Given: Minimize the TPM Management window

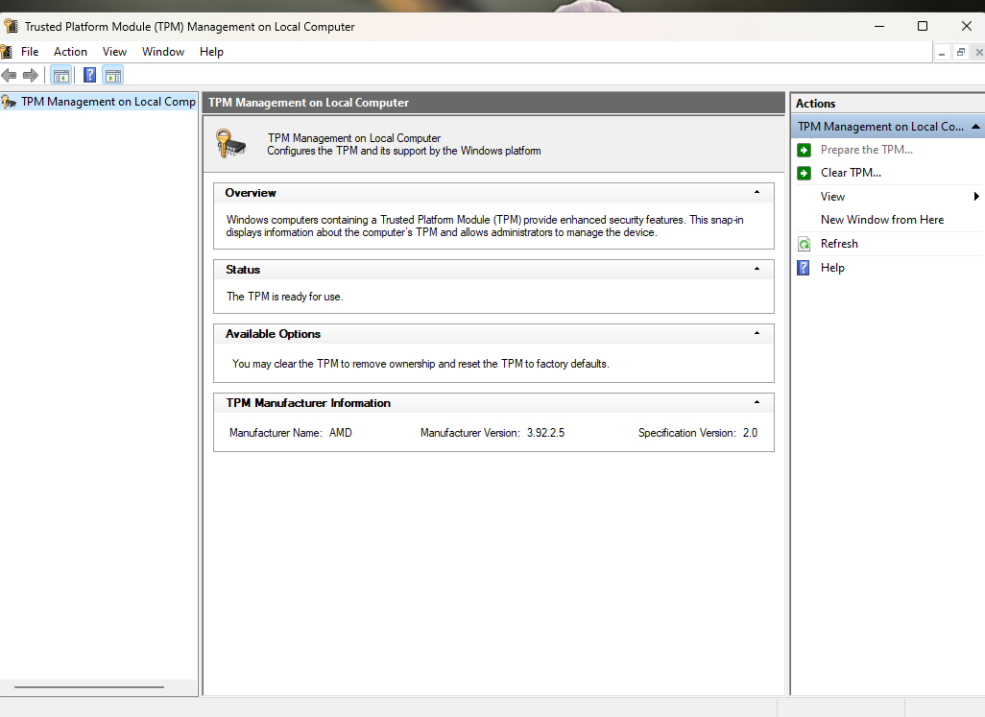Looking at the screenshot, I should click(x=878, y=26).
